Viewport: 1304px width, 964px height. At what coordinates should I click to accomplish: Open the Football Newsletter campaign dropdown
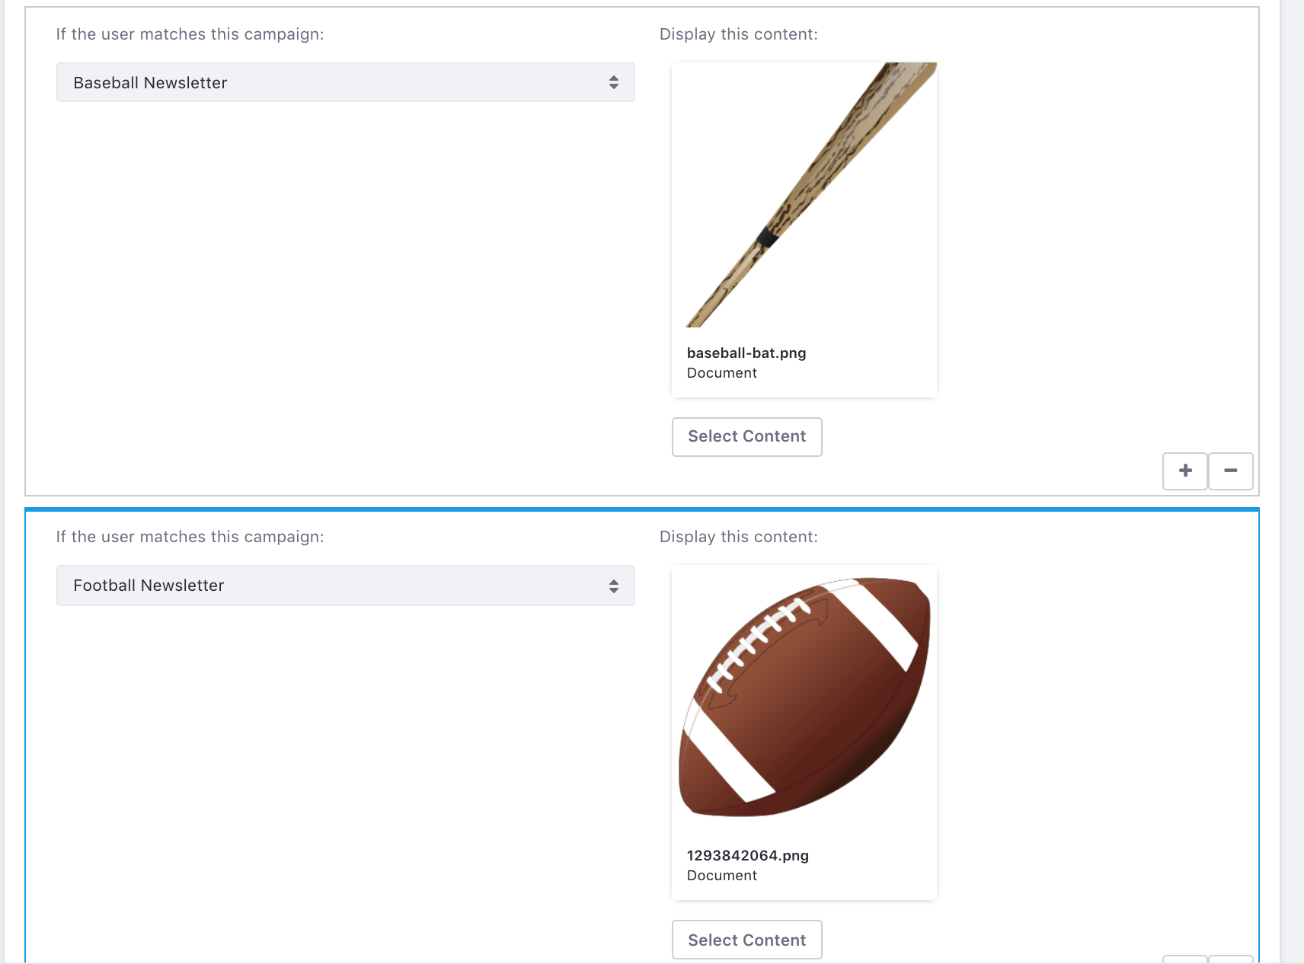[345, 586]
